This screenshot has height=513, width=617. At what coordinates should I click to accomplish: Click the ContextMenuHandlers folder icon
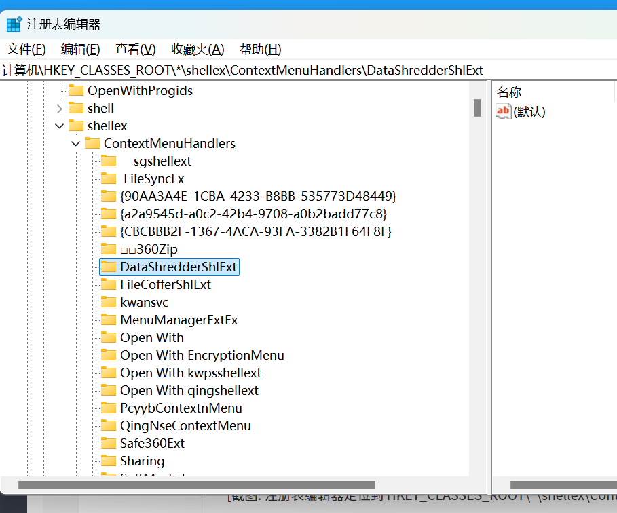pos(92,144)
